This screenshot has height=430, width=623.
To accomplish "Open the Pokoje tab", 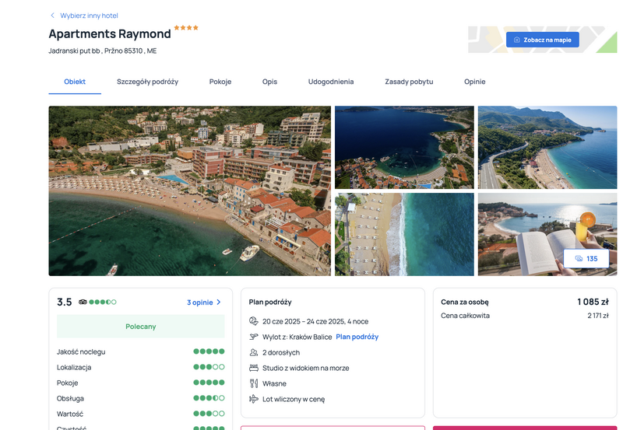I will (x=220, y=82).
